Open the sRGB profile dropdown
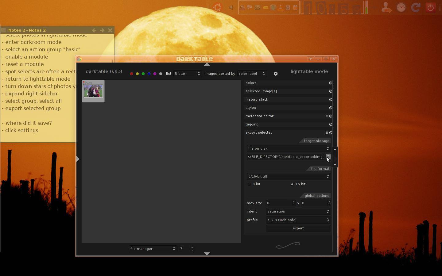The image size is (442, 276). click(x=298, y=220)
